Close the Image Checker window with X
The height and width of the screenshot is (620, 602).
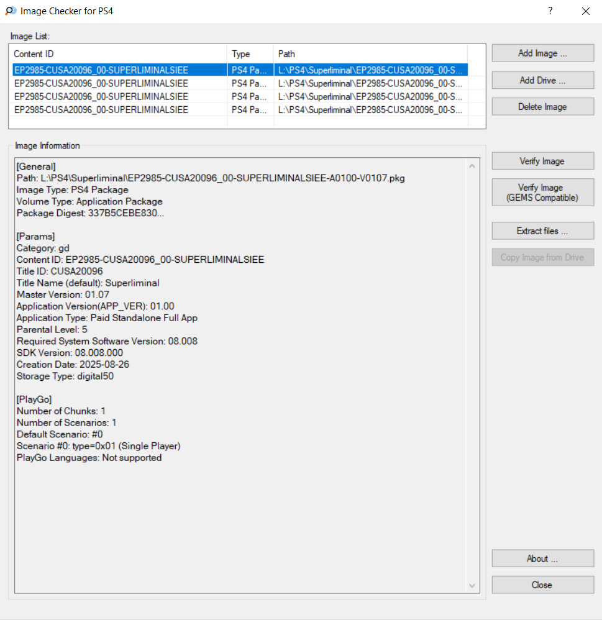(585, 11)
